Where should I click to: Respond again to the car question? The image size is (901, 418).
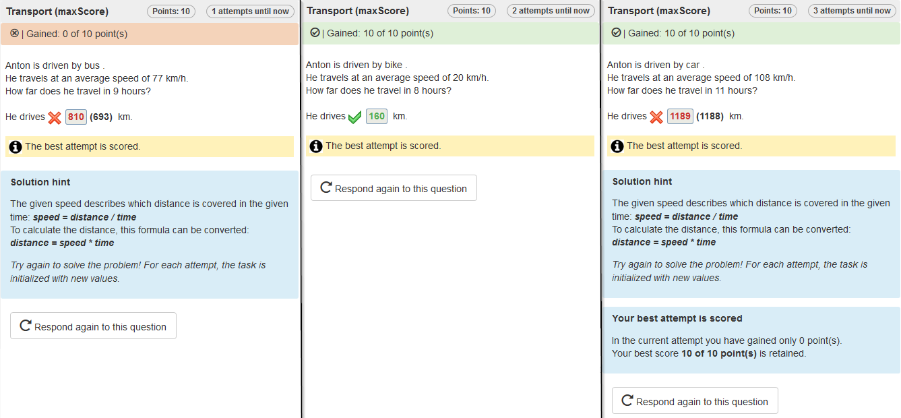tap(695, 401)
